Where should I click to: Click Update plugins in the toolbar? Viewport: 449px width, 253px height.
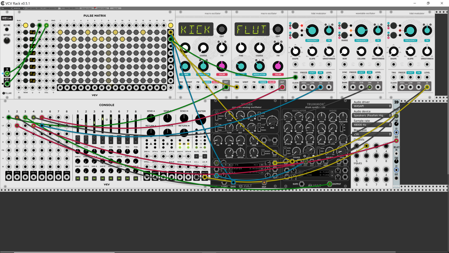102,8
